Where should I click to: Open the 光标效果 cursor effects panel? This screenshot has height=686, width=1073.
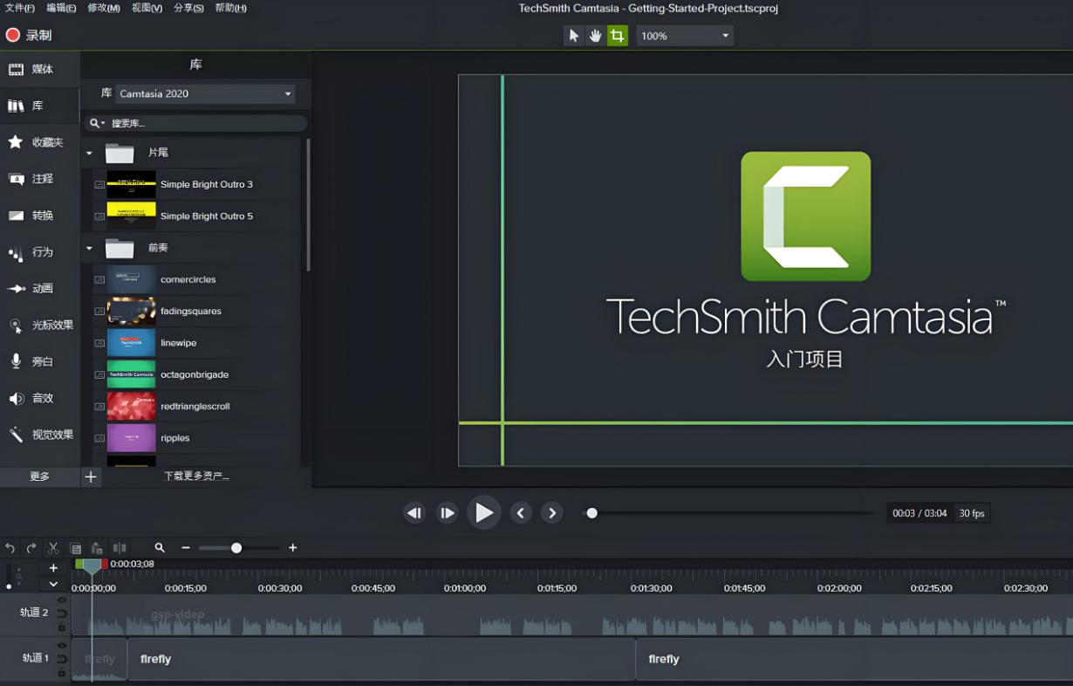40,326
